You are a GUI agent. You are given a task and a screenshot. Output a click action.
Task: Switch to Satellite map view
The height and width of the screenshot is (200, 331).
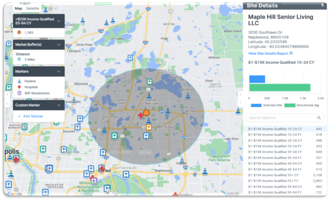[33, 8]
